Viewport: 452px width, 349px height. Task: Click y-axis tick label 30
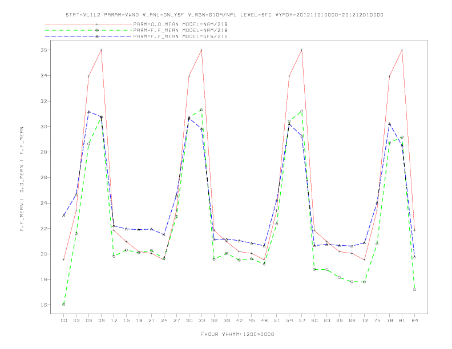click(x=43, y=127)
